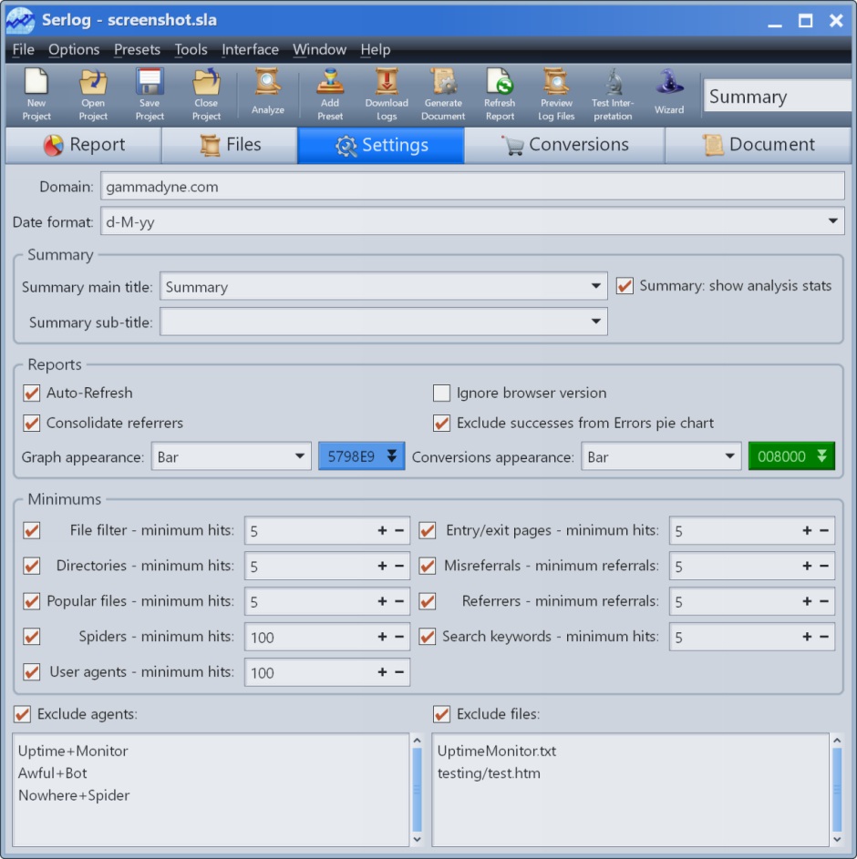Open the Presets menu
The width and height of the screenshot is (857, 859).
[x=137, y=50]
